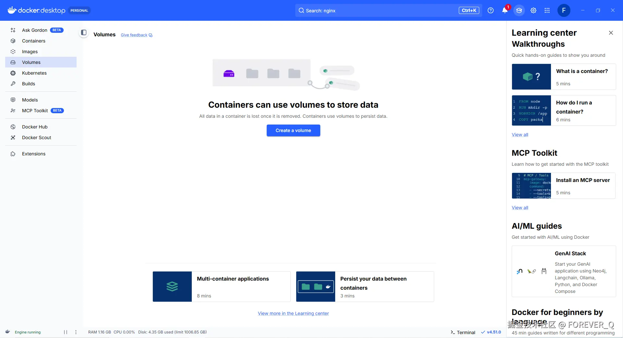Click the Engine running status text
This screenshot has height=338, width=623.
pos(28,332)
